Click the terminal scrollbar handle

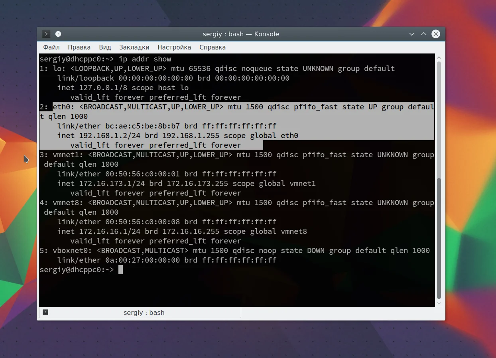tap(439, 239)
